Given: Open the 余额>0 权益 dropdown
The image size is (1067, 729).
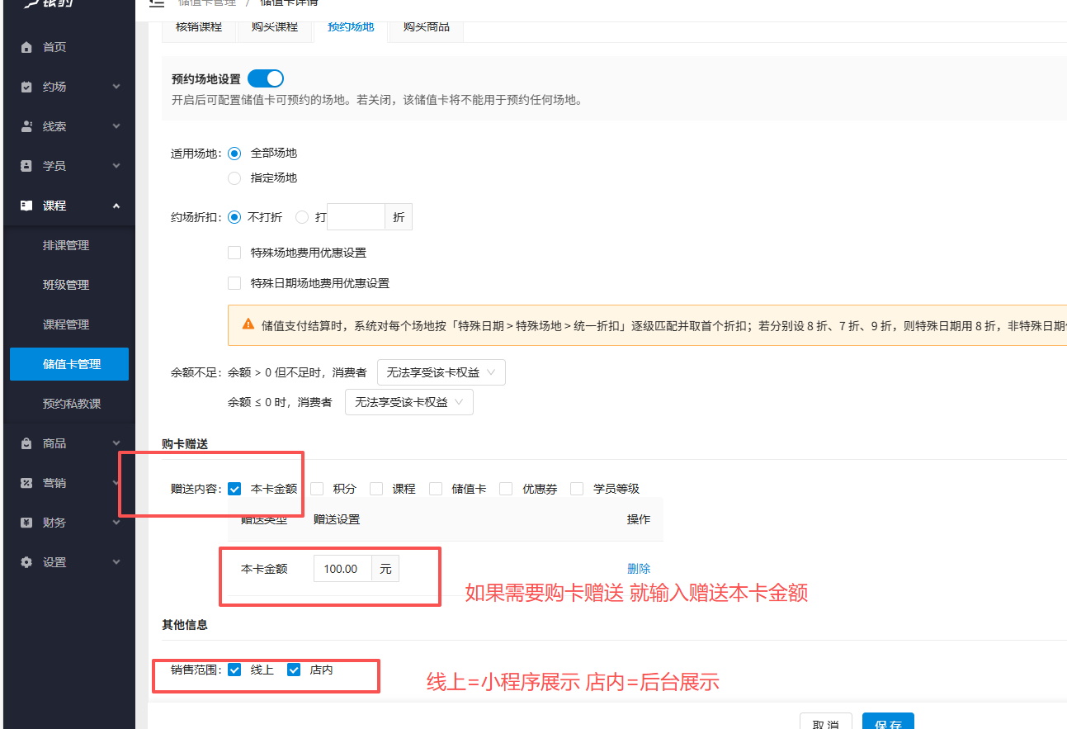Looking at the screenshot, I should click(441, 372).
